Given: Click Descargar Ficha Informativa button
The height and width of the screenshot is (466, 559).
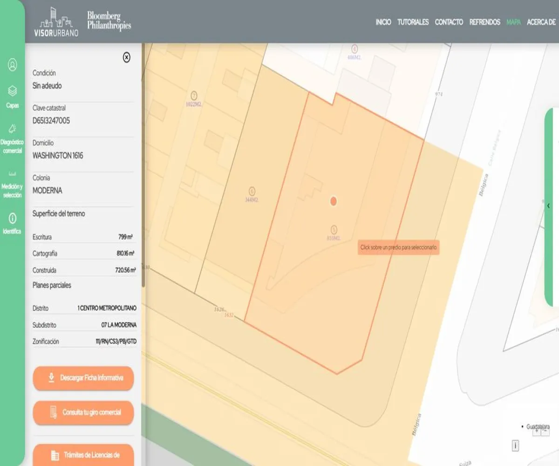Looking at the screenshot, I should pyautogui.click(x=83, y=378).
